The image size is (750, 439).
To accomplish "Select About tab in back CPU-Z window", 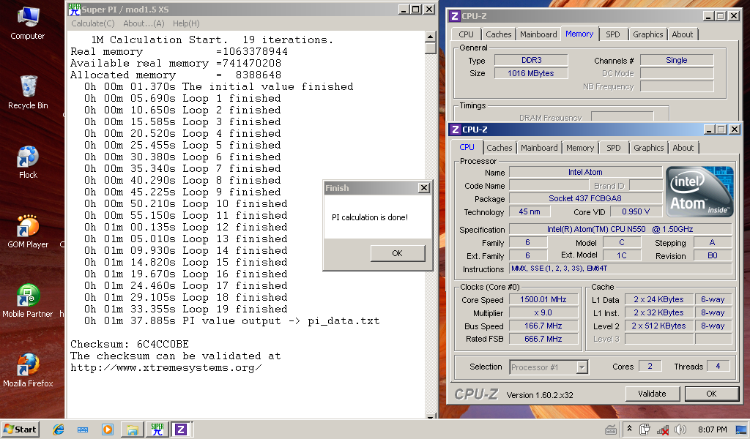I will tap(682, 34).
